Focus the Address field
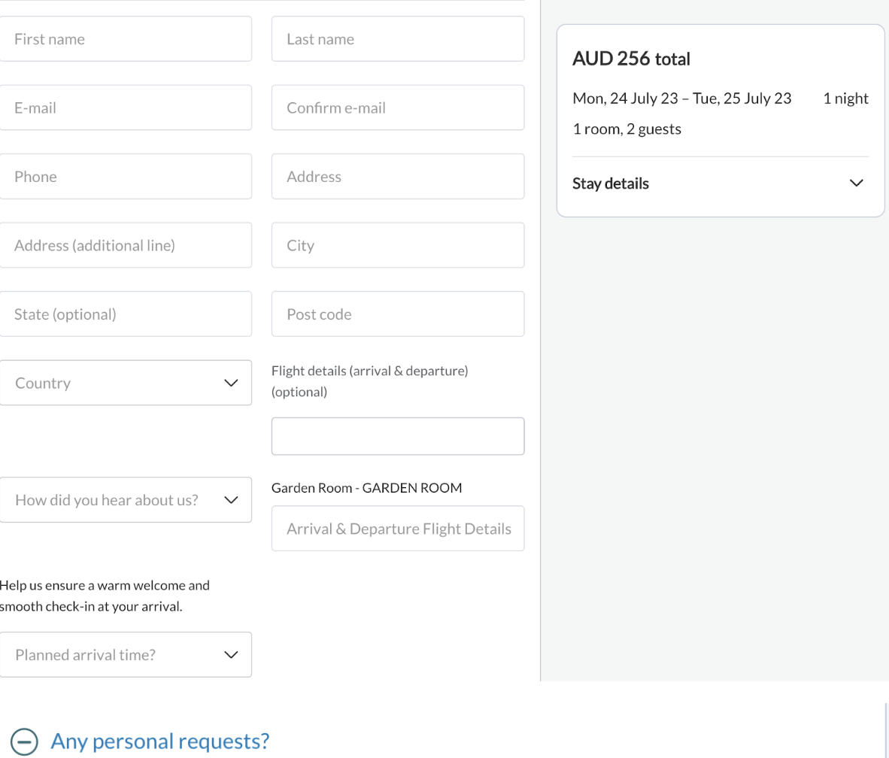This screenshot has width=889, height=758. [397, 177]
